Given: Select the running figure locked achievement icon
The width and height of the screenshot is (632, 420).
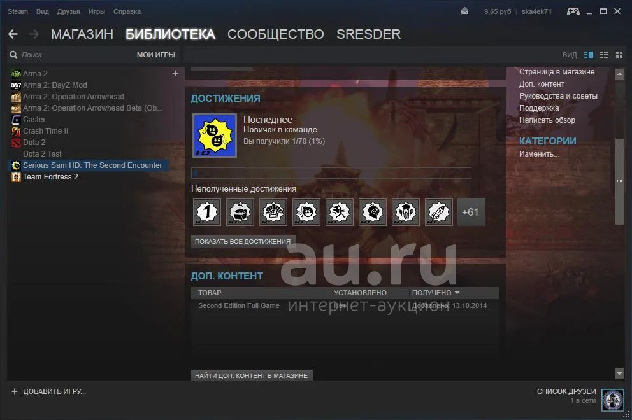Looking at the screenshot, I should [x=340, y=211].
